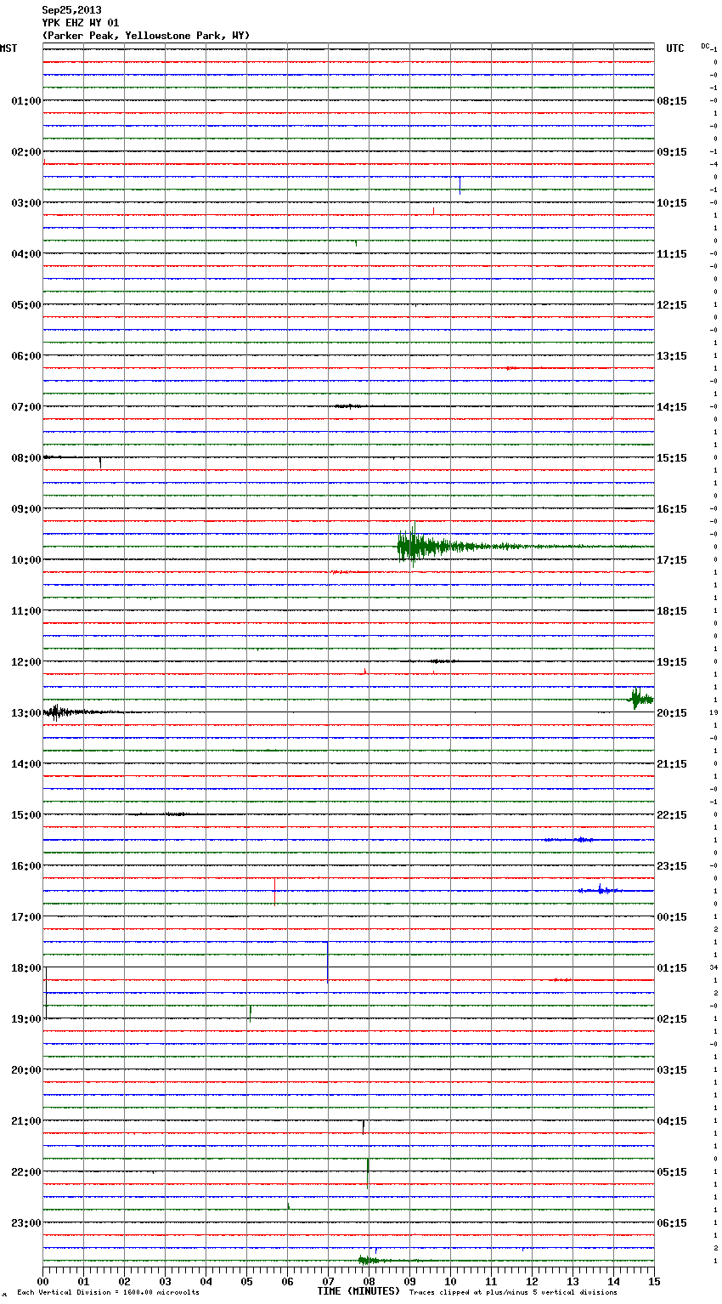
Task: Click the 23:15 UTC time label
Action: pos(672,866)
